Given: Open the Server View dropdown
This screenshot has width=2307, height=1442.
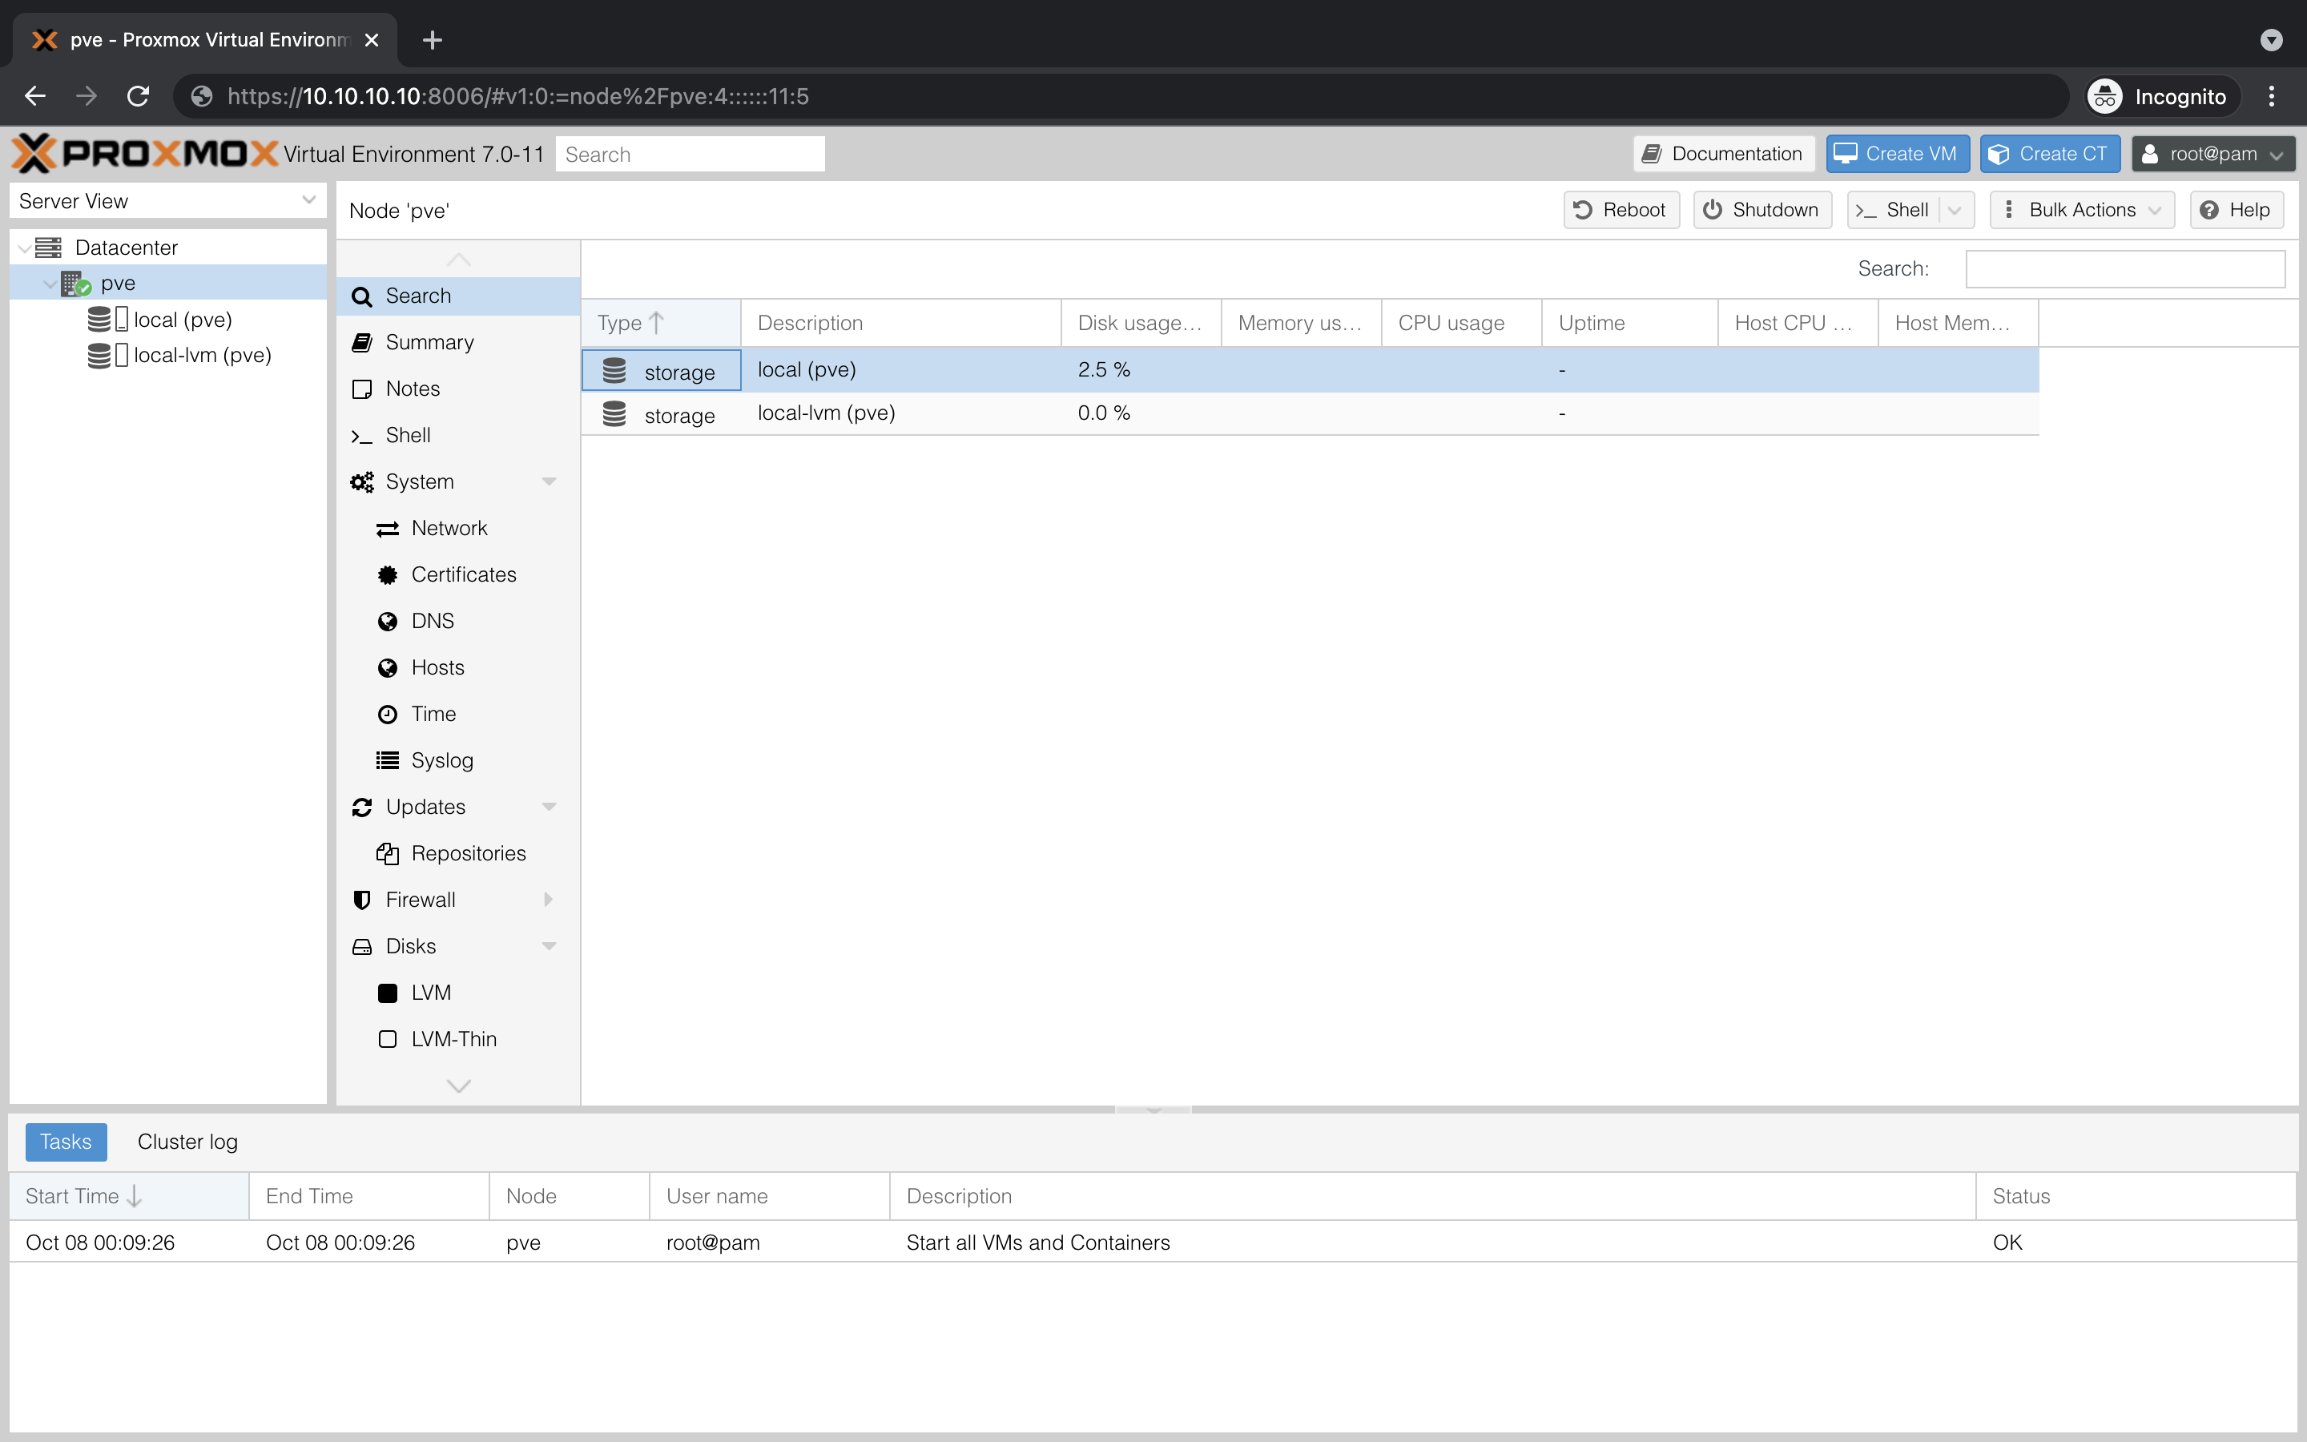Looking at the screenshot, I should (308, 200).
